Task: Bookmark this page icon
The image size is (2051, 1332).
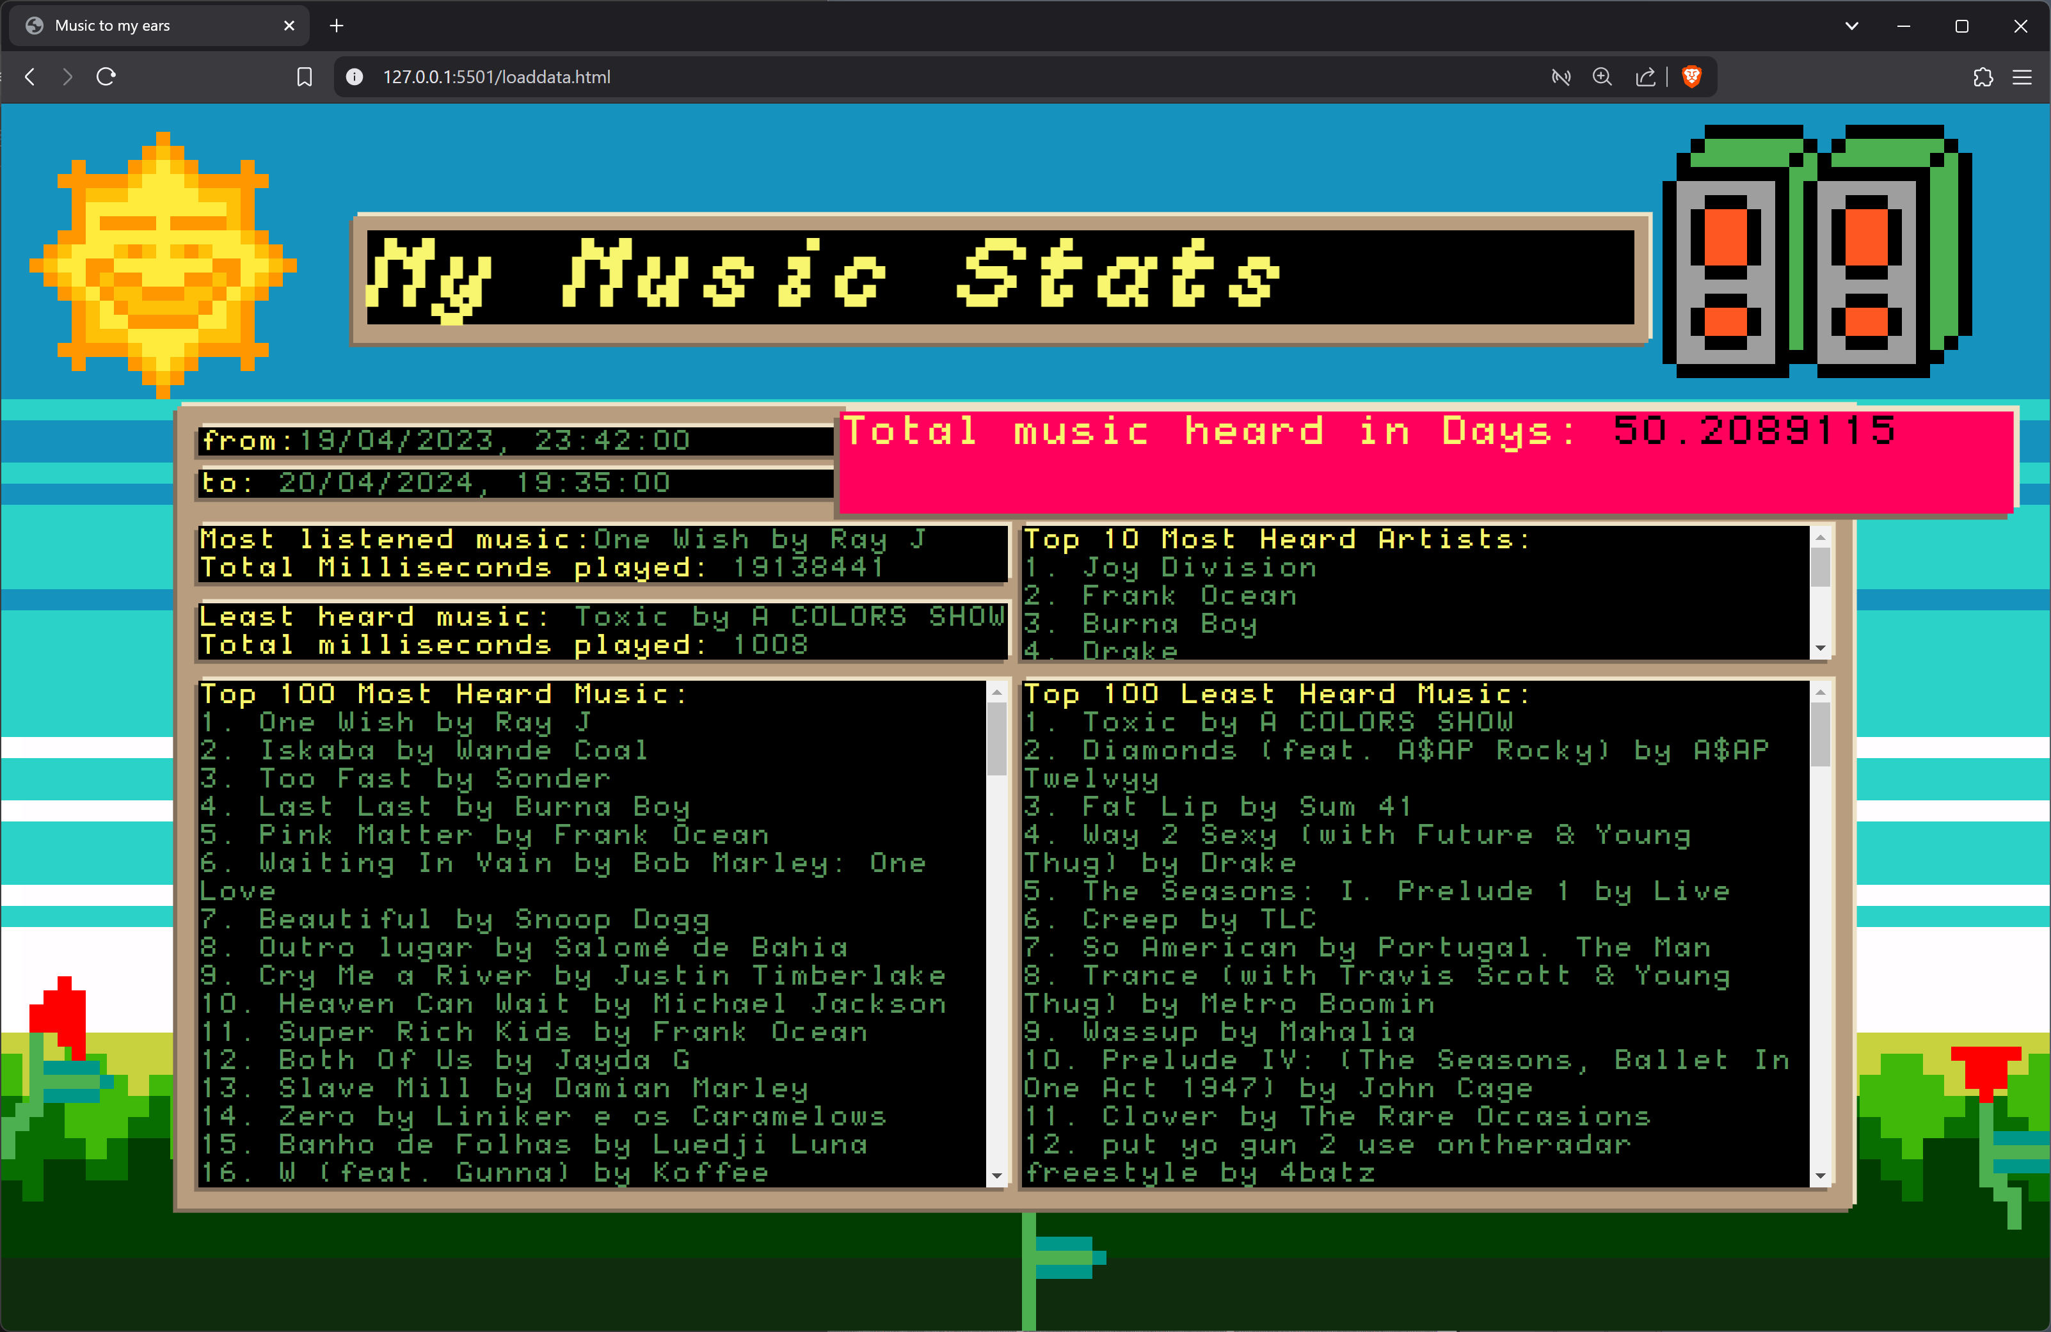Action: click(x=304, y=77)
